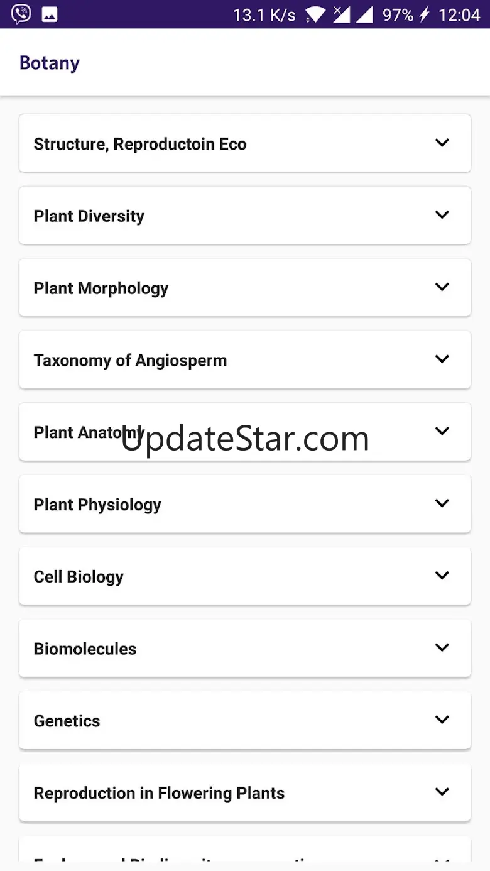Screen dimensions: 490x871
Task: Expand the Structure, Reproductoin Eco chevron
Action: click(x=442, y=143)
